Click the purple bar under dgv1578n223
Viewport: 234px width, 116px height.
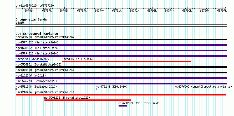click(121, 51)
